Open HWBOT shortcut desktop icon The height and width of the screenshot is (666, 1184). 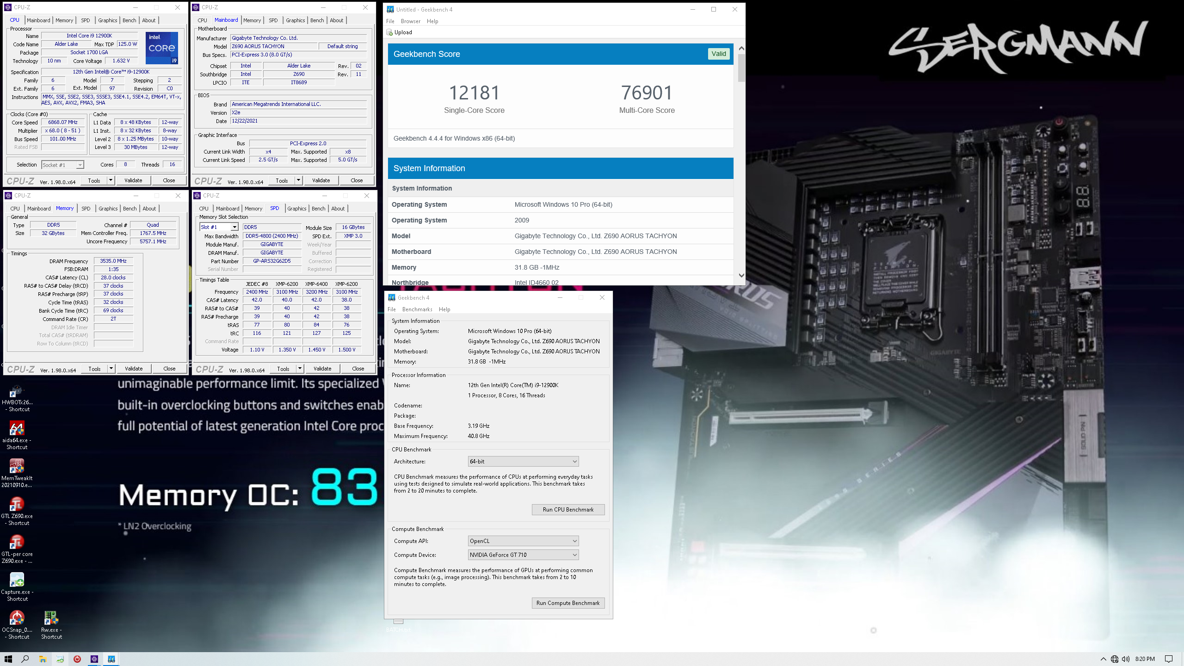pyautogui.click(x=17, y=399)
